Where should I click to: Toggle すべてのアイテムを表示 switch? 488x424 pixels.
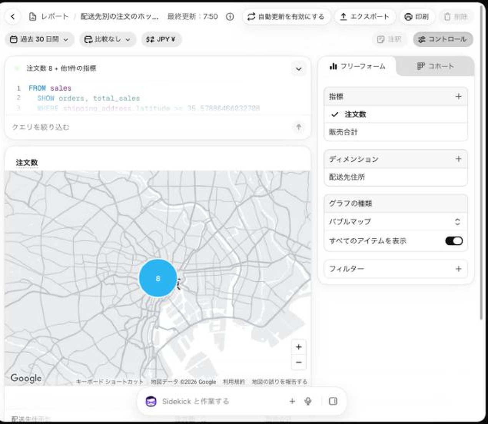[454, 241]
